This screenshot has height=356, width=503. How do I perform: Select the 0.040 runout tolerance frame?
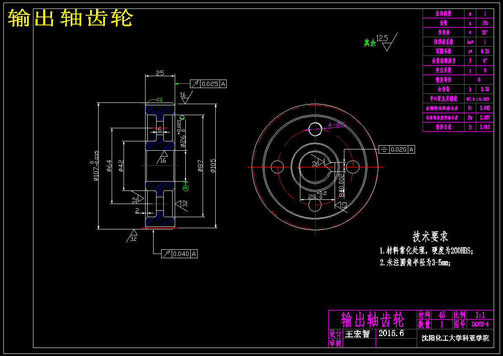click(x=179, y=254)
